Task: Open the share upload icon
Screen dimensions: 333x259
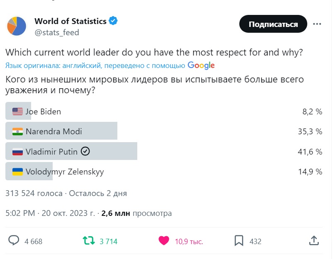Action: coord(314,241)
